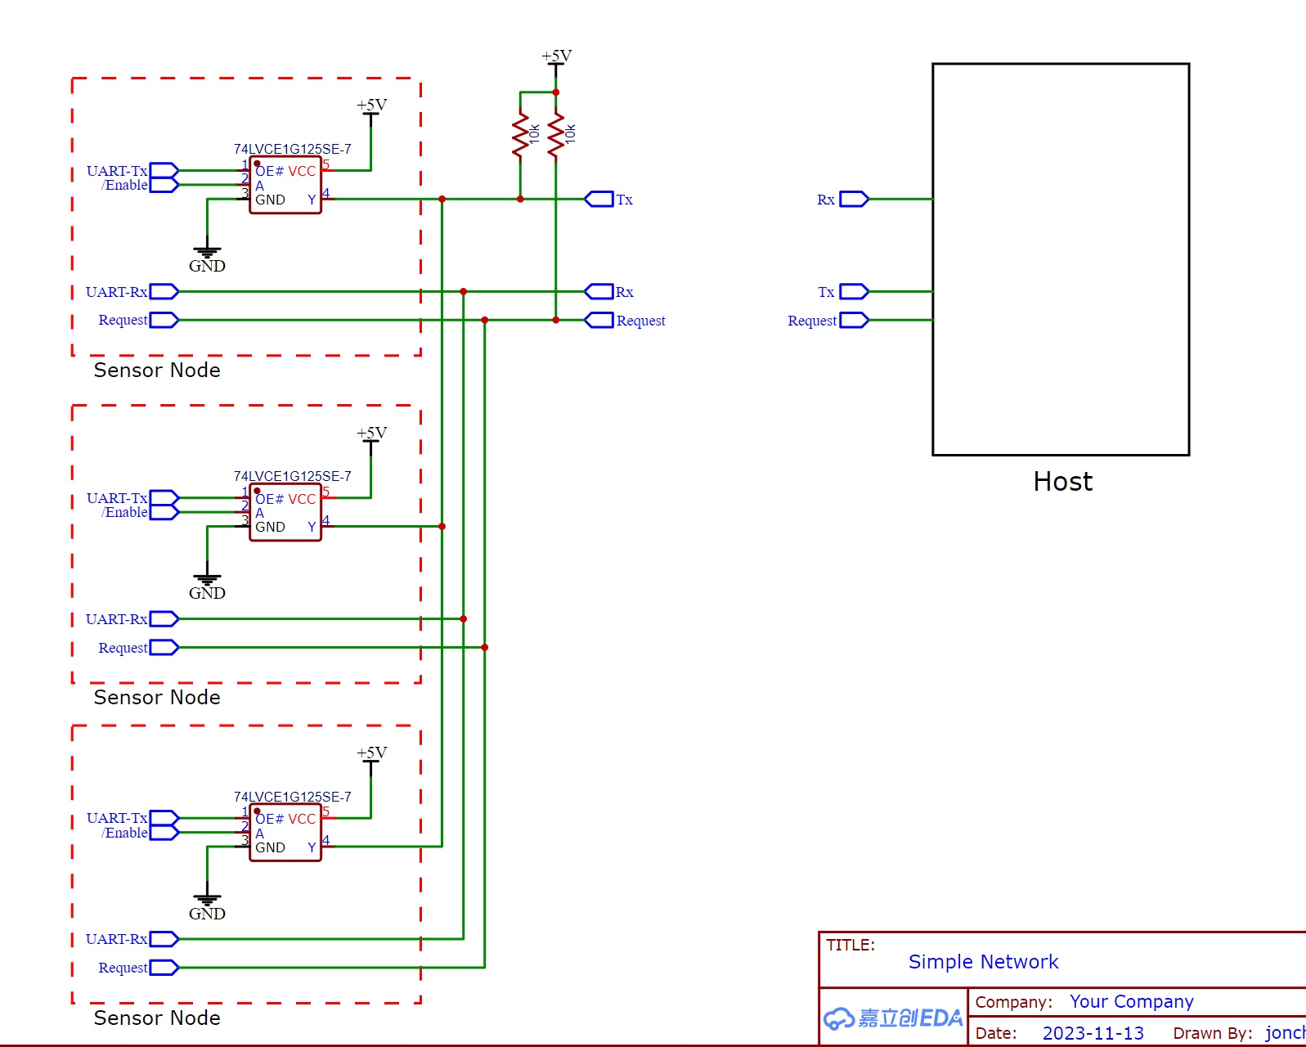Select the Rx bus net port
1306x1047 pixels.
[x=599, y=291]
